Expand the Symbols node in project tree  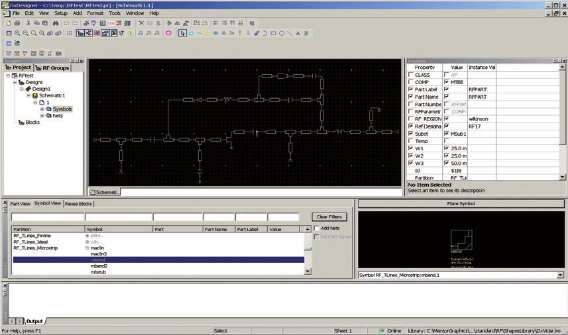point(42,109)
